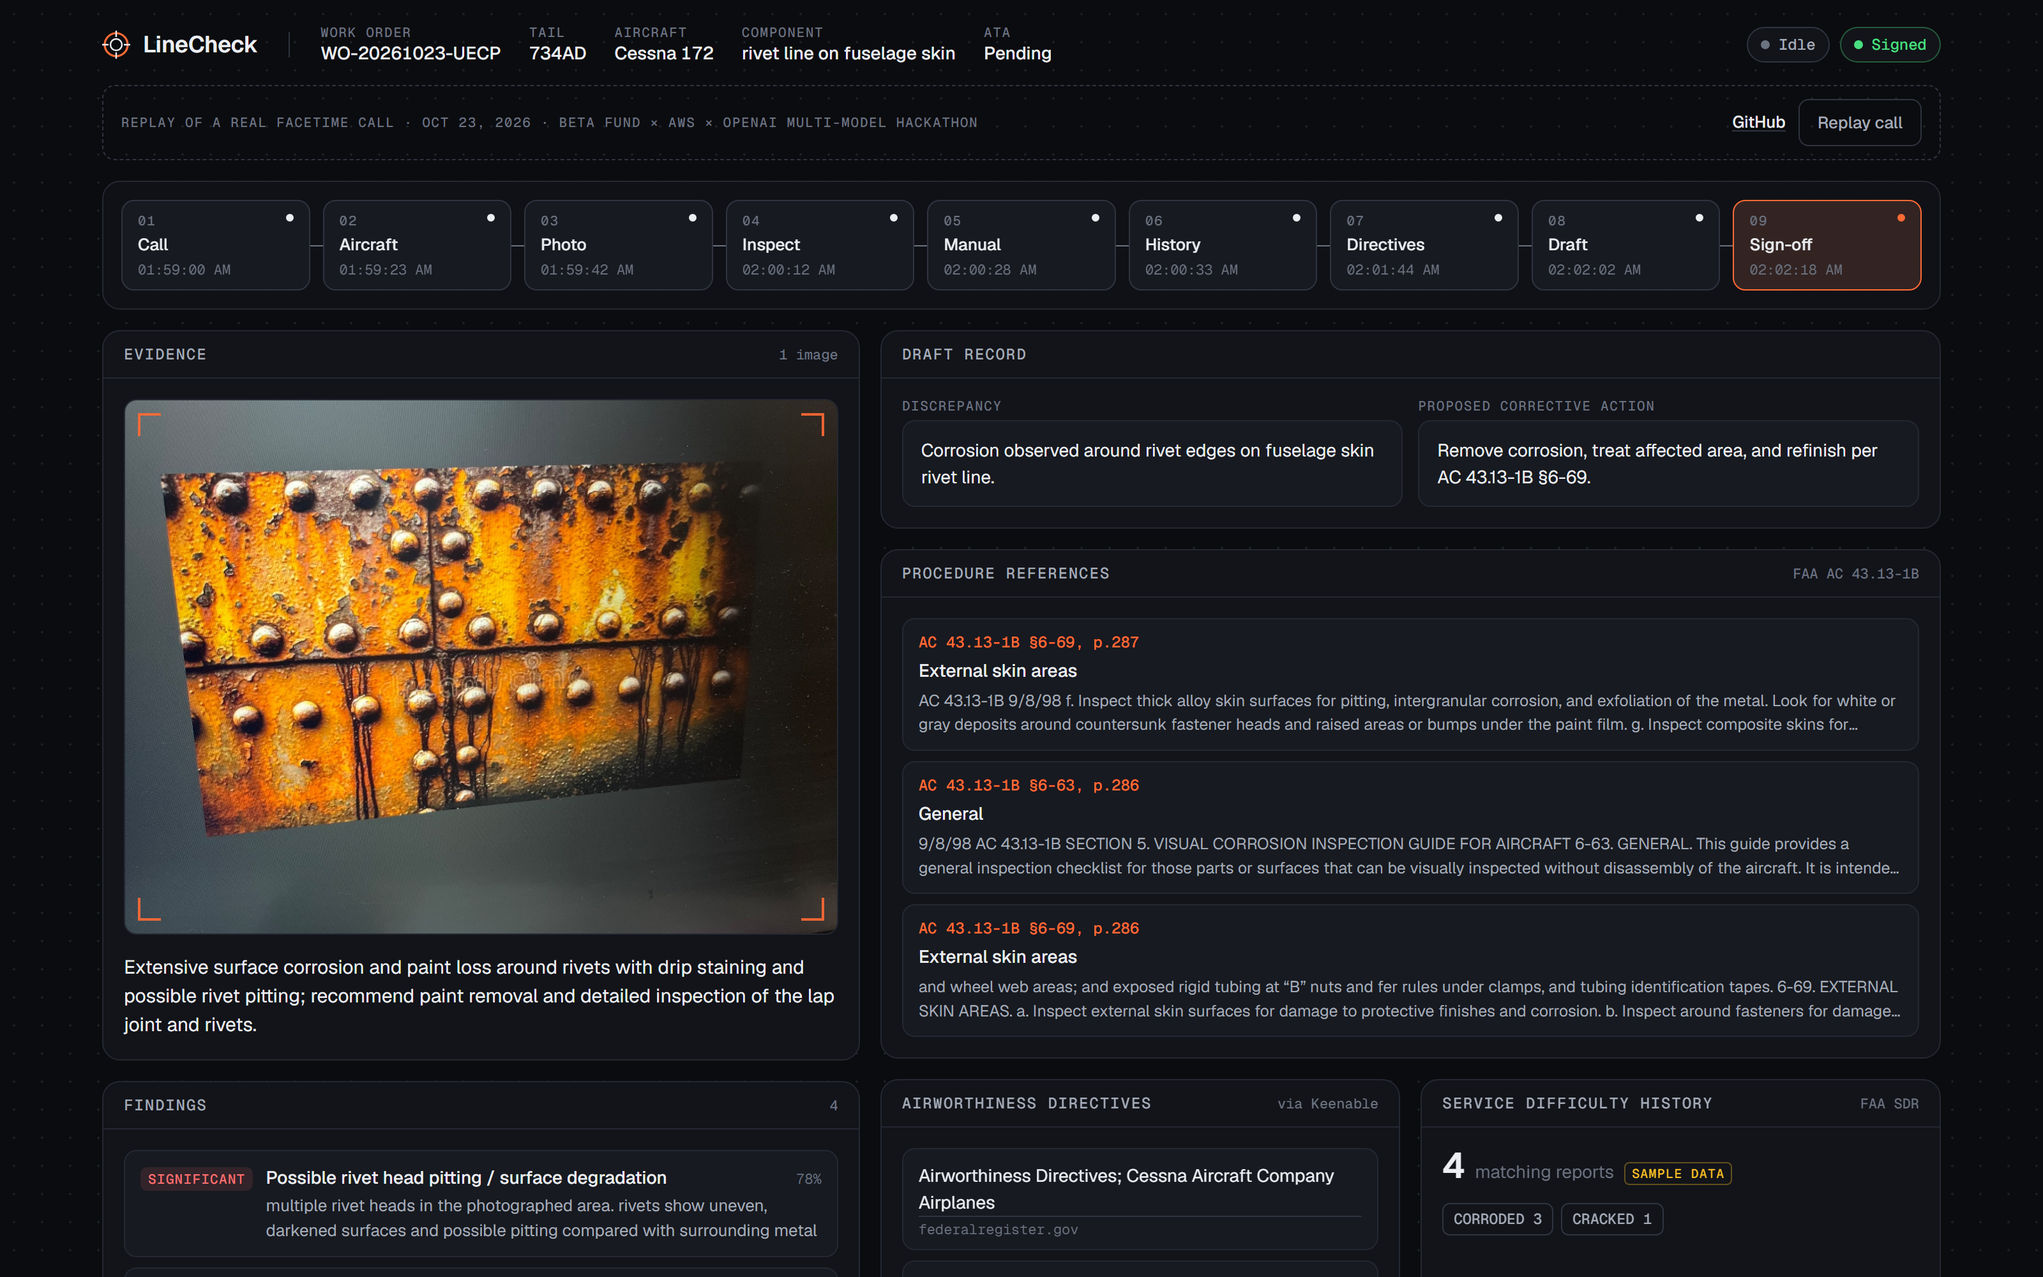Open the Possible rivet head pitting finding

[481, 1203]
